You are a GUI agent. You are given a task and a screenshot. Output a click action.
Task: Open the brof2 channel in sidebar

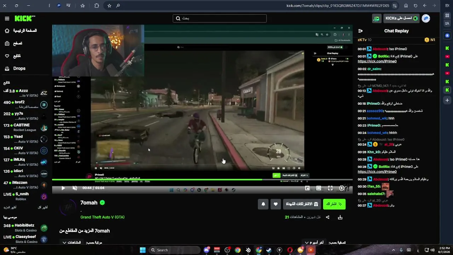[x=25, y=104]
